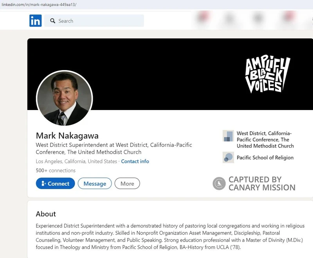This screenshot has height=258, width=313.
Task: Click the Los Angeles, California location text
Action: [76, 161]
